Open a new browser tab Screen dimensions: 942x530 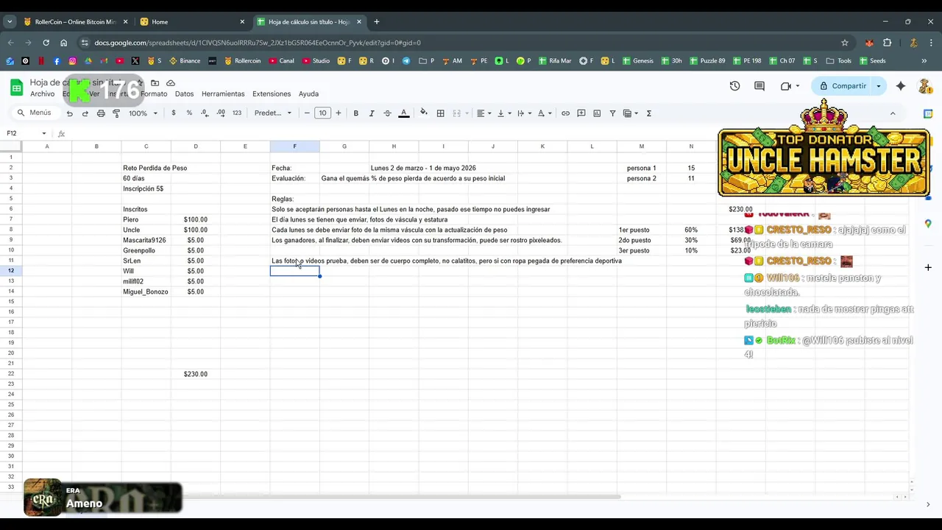377,22
